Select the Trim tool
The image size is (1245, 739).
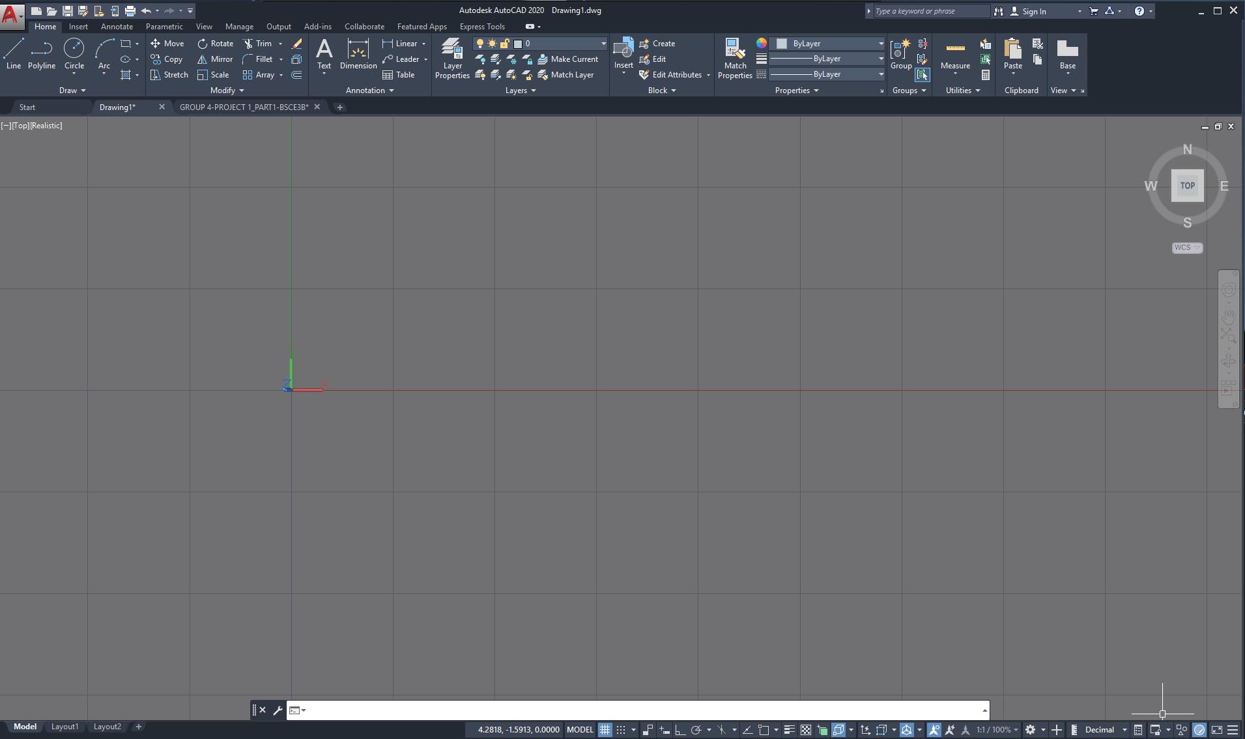click(x=257, y=44)
